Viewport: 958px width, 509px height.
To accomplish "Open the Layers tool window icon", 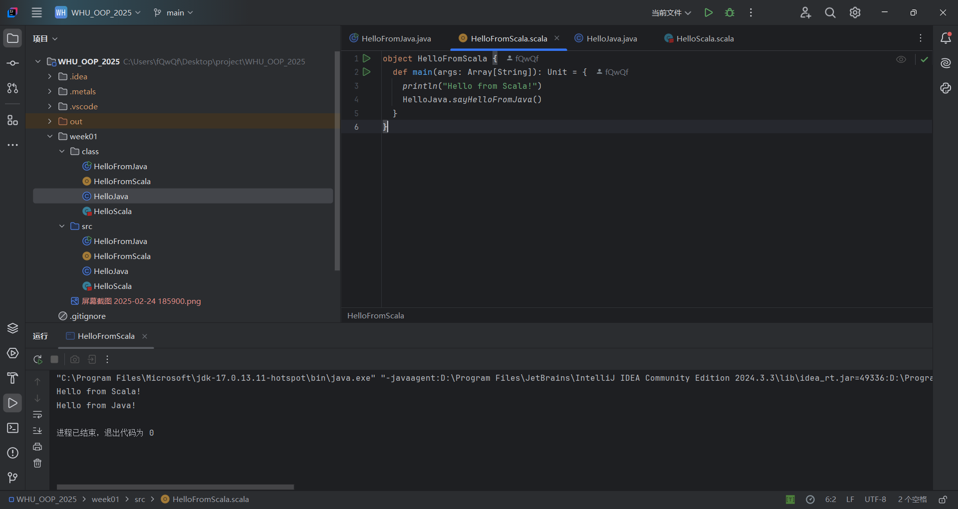I will point(12,328).
